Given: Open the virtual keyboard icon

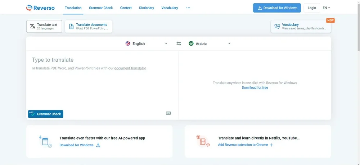Looking at the screenshot, I should point(168,113).
